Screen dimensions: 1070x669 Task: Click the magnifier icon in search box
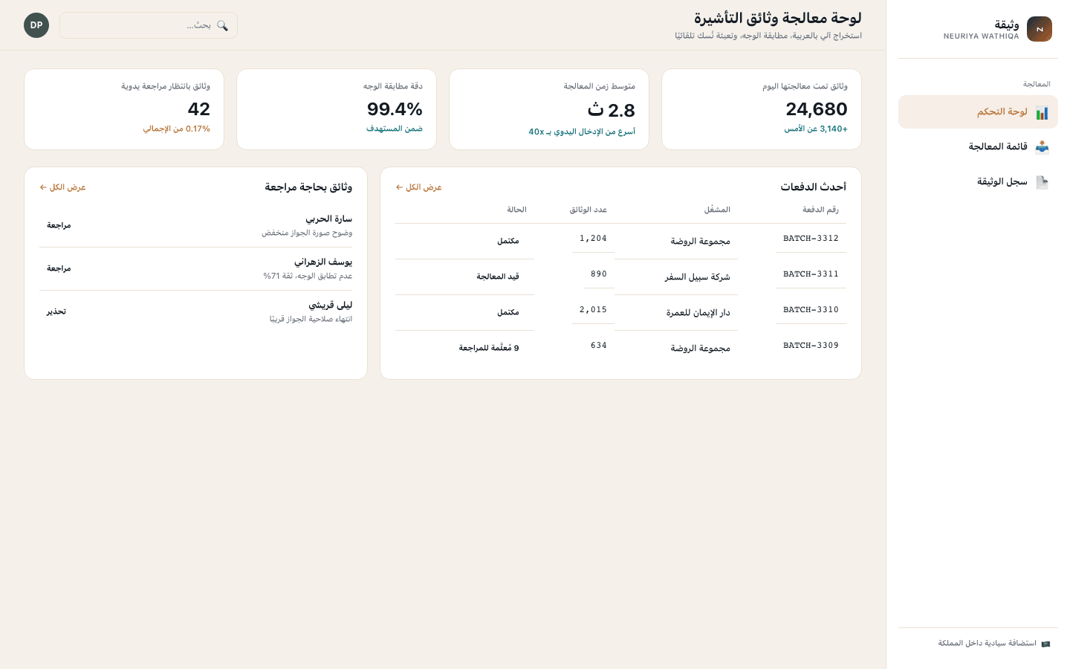pyautogui.click(x=222, y=25)
